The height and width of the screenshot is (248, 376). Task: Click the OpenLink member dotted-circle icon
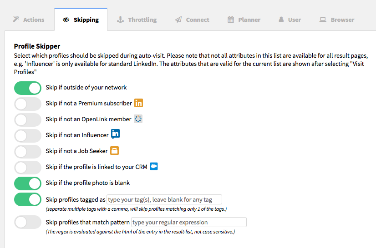click(x=138, y=119)
